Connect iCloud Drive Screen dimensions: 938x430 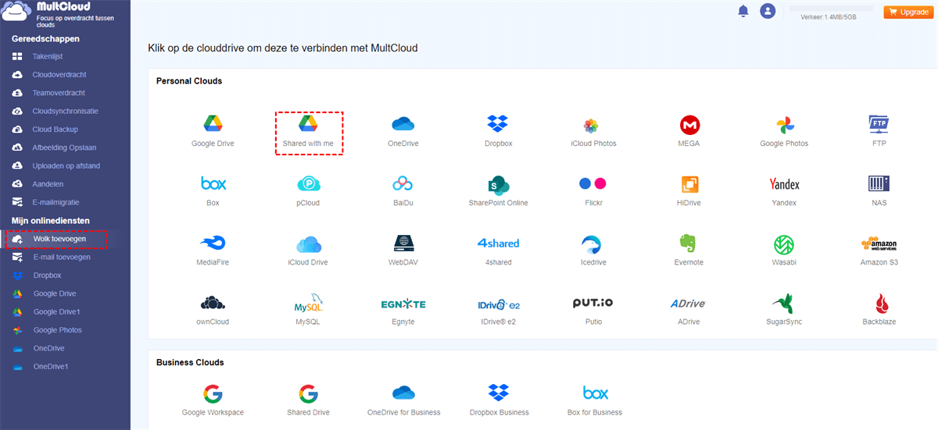(x=308, y=250)
